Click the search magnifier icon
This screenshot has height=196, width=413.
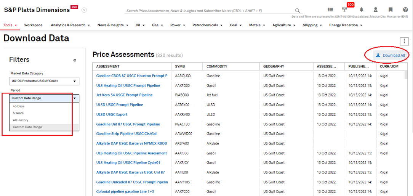tap(298, 11)
